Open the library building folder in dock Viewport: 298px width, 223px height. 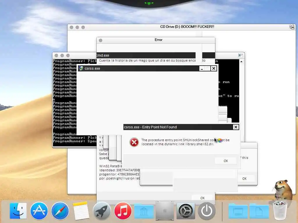click(x=144, y=211)
